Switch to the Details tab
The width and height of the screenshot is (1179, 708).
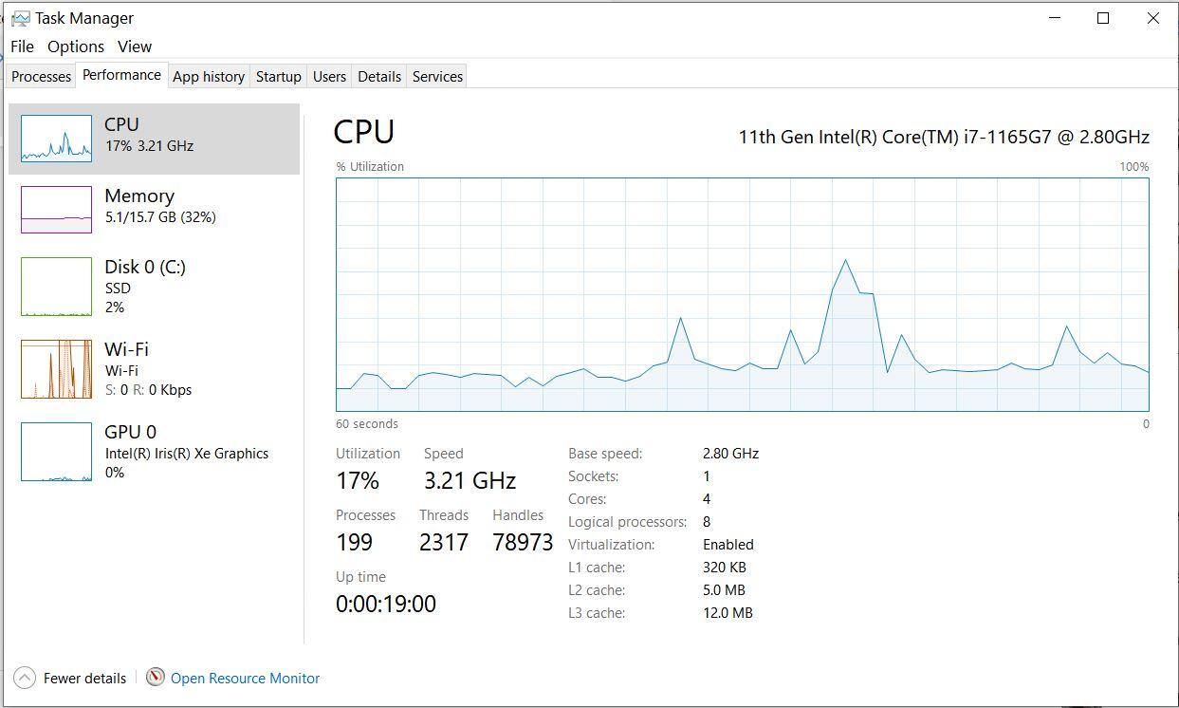point(379,77)
